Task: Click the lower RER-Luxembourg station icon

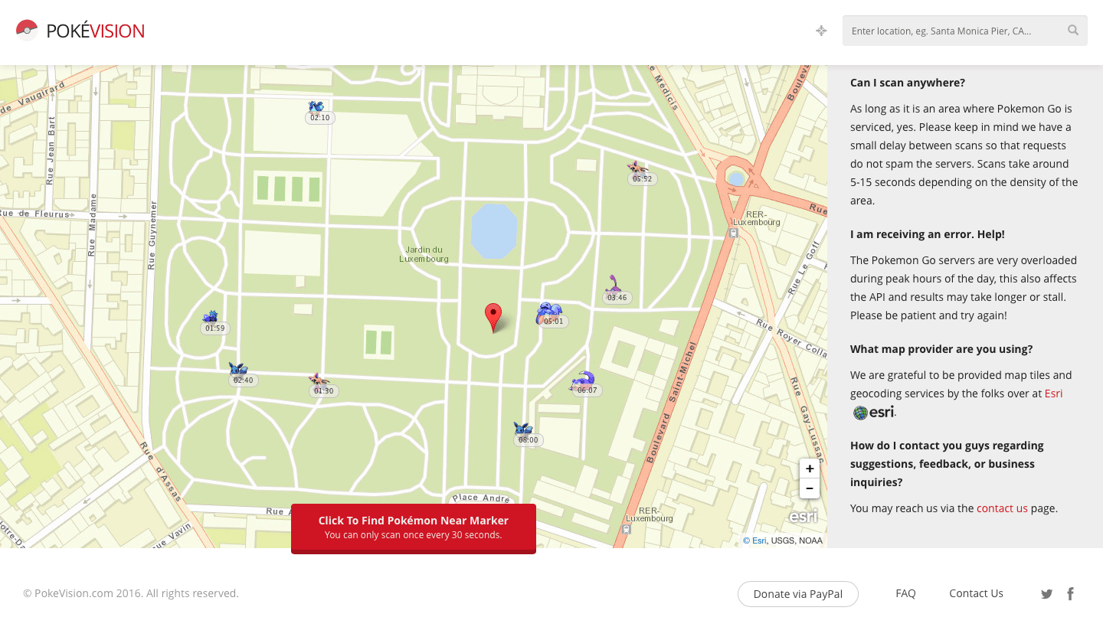Action: click(627, 529)
